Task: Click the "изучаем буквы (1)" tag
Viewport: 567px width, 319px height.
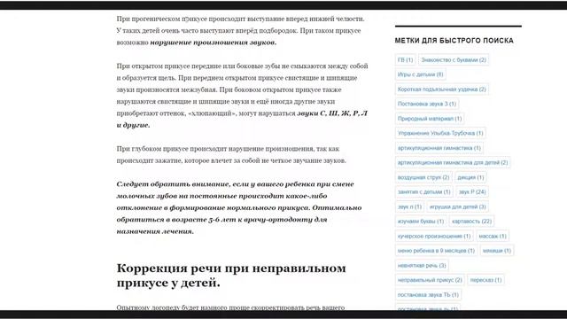Action: pyautogui.click(x=421, y=221)
